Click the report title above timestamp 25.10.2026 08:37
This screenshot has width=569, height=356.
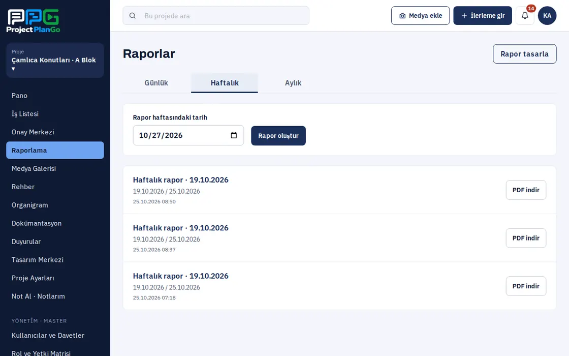pyautogui.click(x=181, y=228)
